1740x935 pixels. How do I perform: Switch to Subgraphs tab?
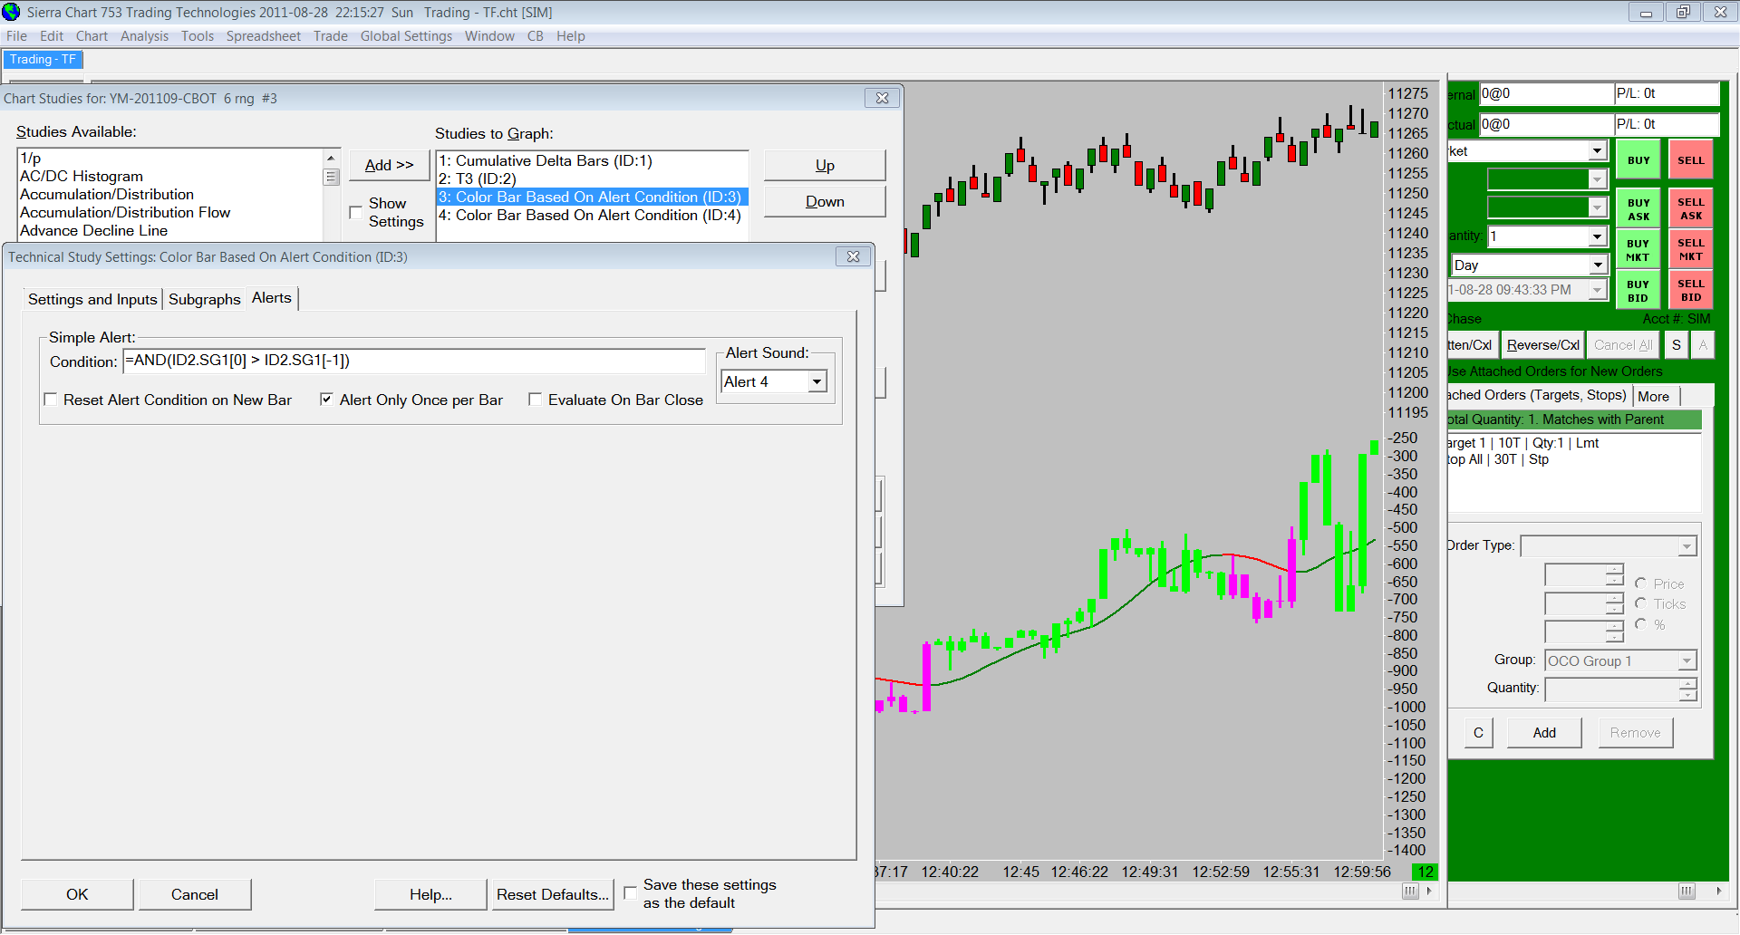205,299
